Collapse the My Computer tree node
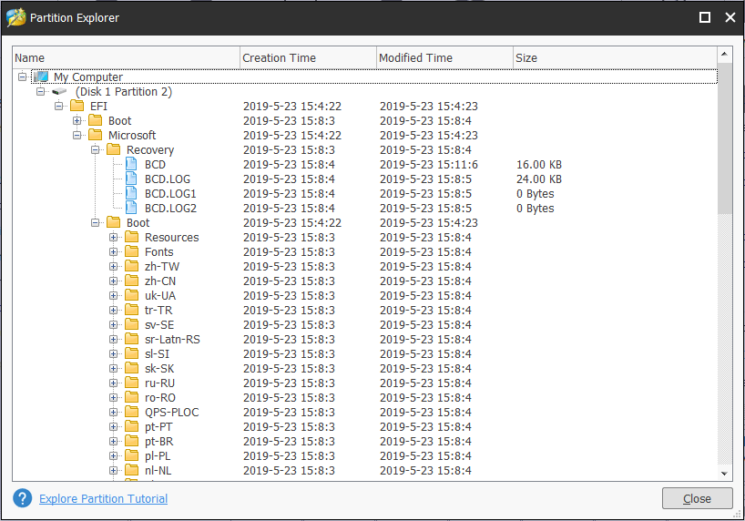The image size is (745, 521). click(22, 77)
